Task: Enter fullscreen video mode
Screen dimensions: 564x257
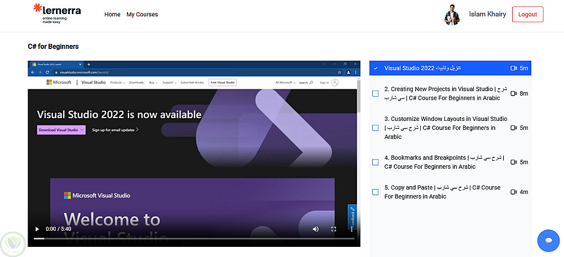Action: [x=333, y=229]
